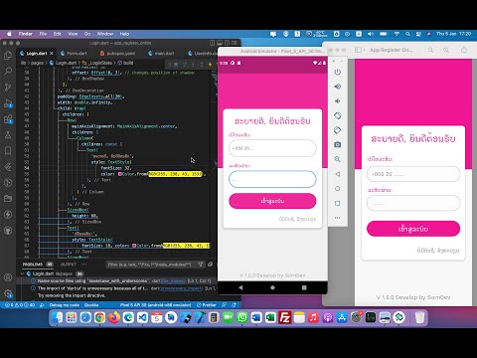477x358 pixels.
Task: Open emulator extended controls three dots
Action: tap(337, 218)
